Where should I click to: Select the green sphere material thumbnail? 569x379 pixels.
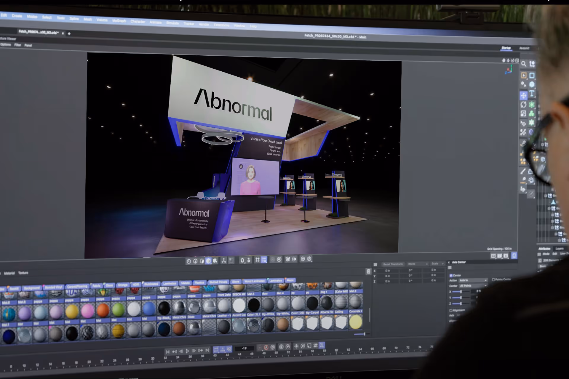(118, 310)
